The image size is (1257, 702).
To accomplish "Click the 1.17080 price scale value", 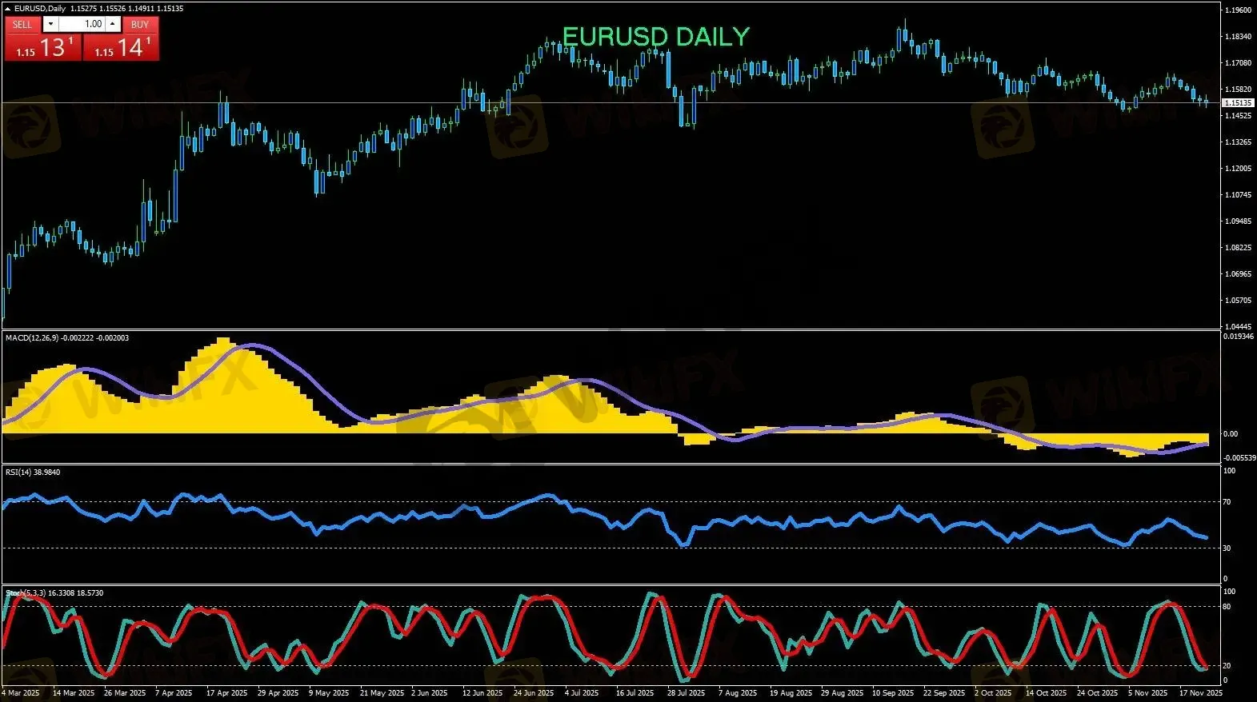I will (x=1238, y=63).
